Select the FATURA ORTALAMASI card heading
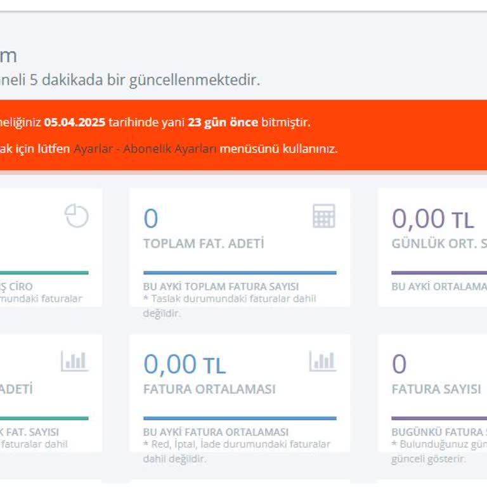Viewport: 487px width, 487px height. [x=209, y=389]
